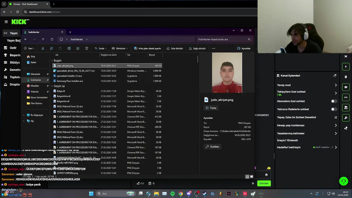Expand Bu bilgisayar in navigation pane
This screenshot has height=198, width=352.
click(24, 115)
